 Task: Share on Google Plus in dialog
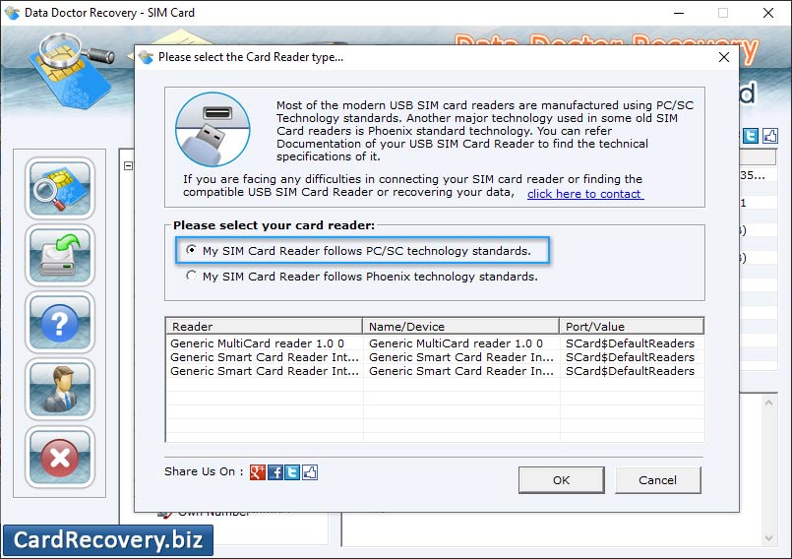(257, 472)
